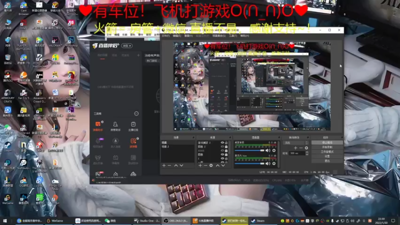Click the plus icon beside the 直播伴侣 tabs
Image resolution: width=400 pixels, height=225 pixels.
click(x=138, y=55)
